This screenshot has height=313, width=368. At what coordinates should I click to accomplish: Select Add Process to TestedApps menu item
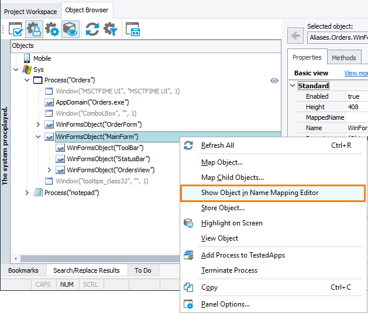point(243,255)
